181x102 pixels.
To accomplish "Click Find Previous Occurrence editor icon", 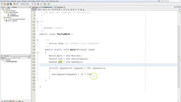I will (x=55, y=9).
